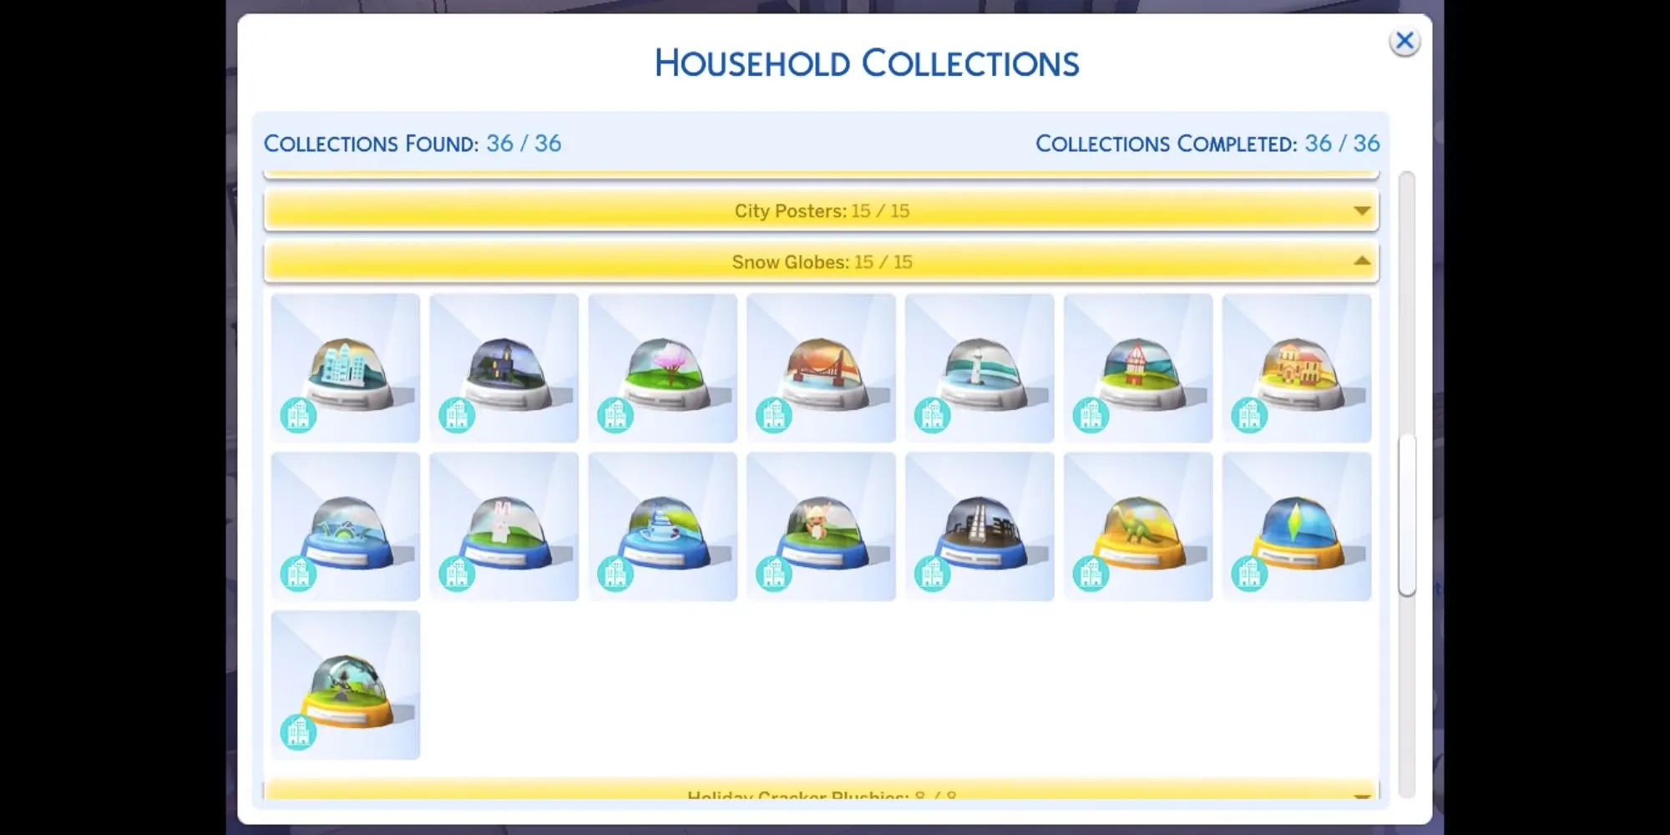The image size is (1670, 835).
Task: Click the orange-base snow globe in last row
Action: coord(345,685)
